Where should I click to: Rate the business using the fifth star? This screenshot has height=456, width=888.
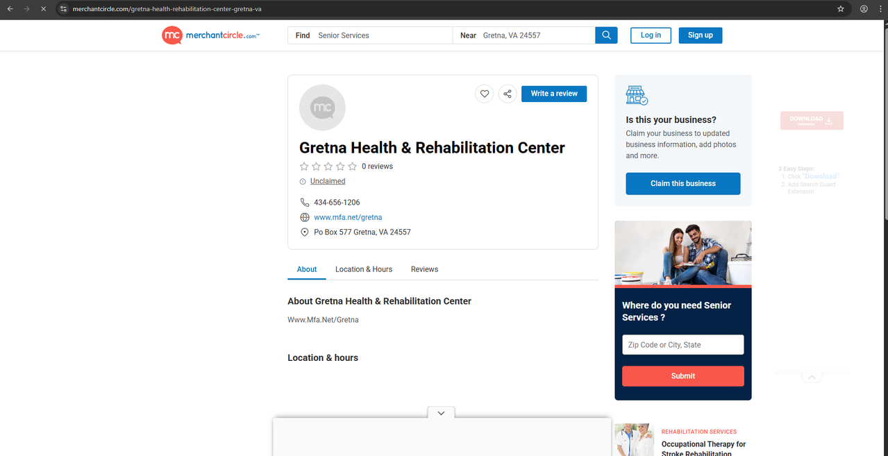coord(352,167)
